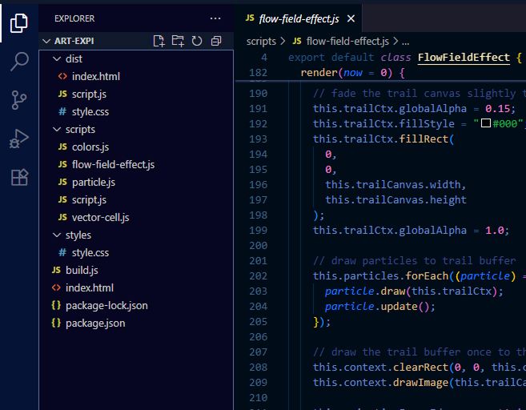Click the Refresh Explorer icon
Image resolution: width=526 pixels, height=410 pixels.
click(x=197, y=41)
